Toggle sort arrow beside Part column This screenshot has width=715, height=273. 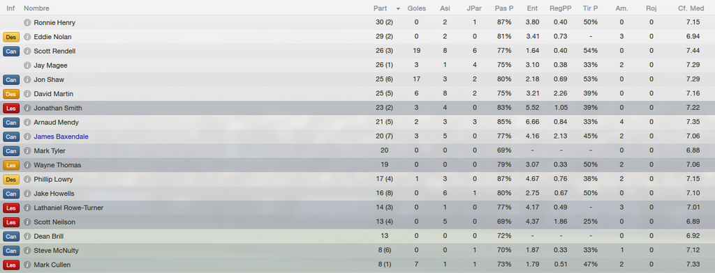pyautogui.click(x=398, y=8)
